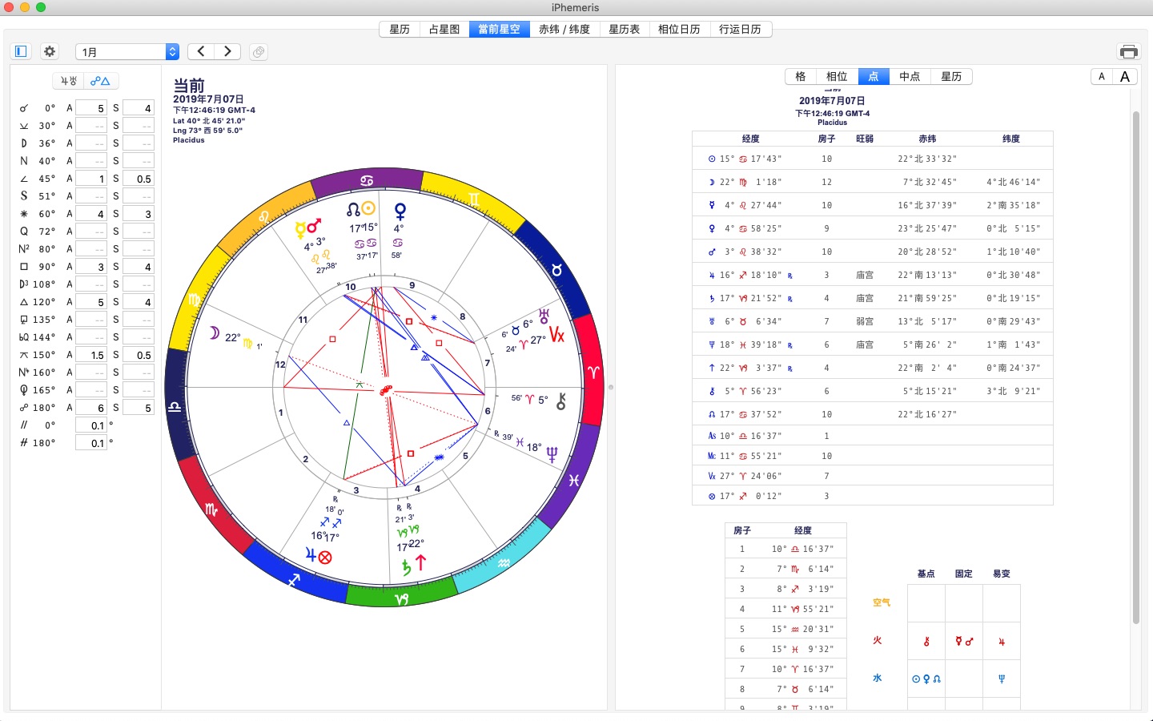
Task: Decrease text size with small A
Action: (x=1102, y=77)
